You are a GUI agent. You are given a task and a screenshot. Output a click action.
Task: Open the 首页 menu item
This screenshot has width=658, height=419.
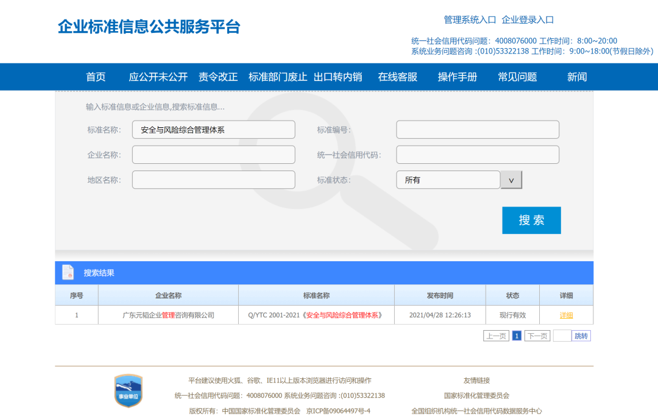pos(96,77)
